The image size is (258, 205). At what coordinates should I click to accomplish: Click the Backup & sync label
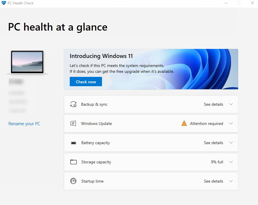tap(94, 105)
